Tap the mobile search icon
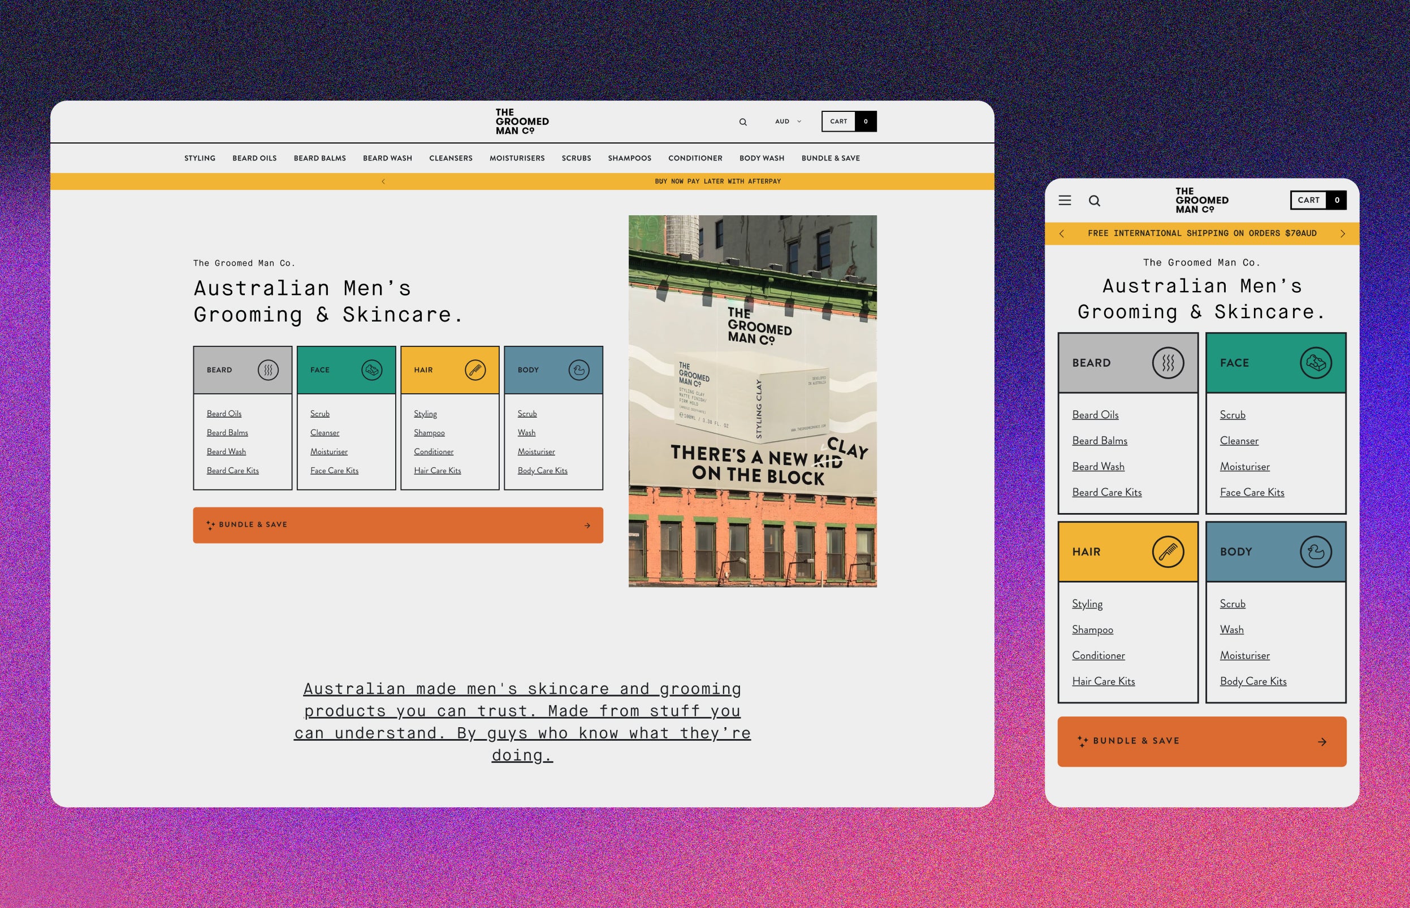This screenshot has height=908, width=1410. pyautogui.click(x=1094, y=201)
